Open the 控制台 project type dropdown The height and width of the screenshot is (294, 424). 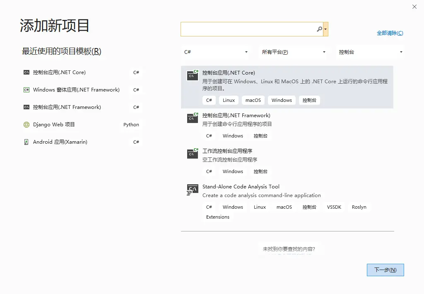pos(370,52)
